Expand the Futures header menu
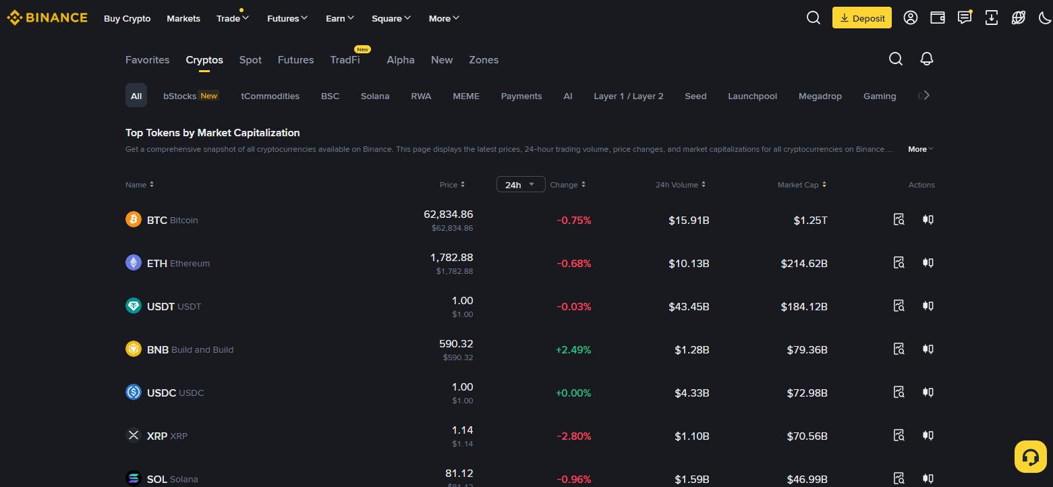Viewport: 1053px width, 487px height. pyautogui.click(x=287, y=18)
